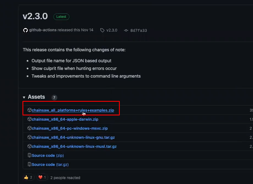Click package icon for apple-darwin zip

30,119
